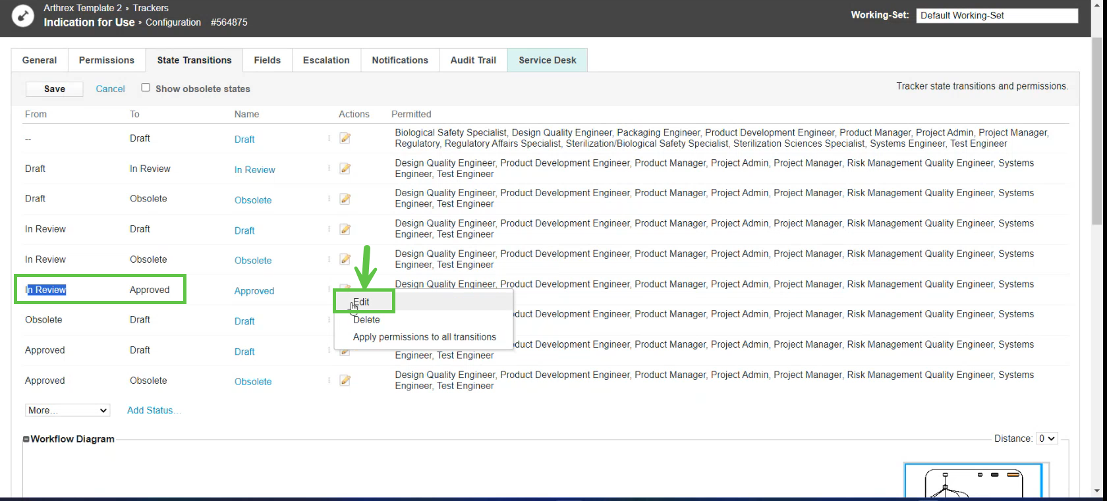Viewport: 1107px width, 501px height.
Task: Switch to the Fields tab
Action: point(267,60)
